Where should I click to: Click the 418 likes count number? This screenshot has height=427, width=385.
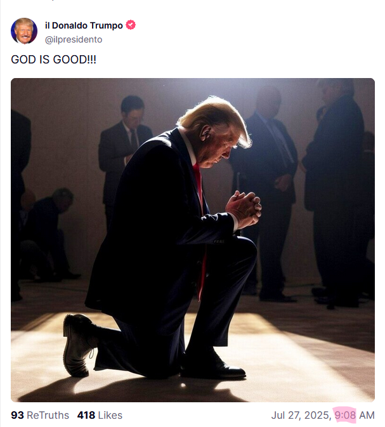point(86,416)
